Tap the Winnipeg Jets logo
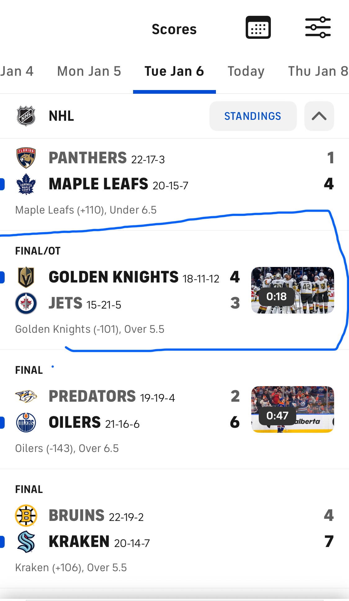The height and width of the screenshot is (601, 349). click(26, 303)
